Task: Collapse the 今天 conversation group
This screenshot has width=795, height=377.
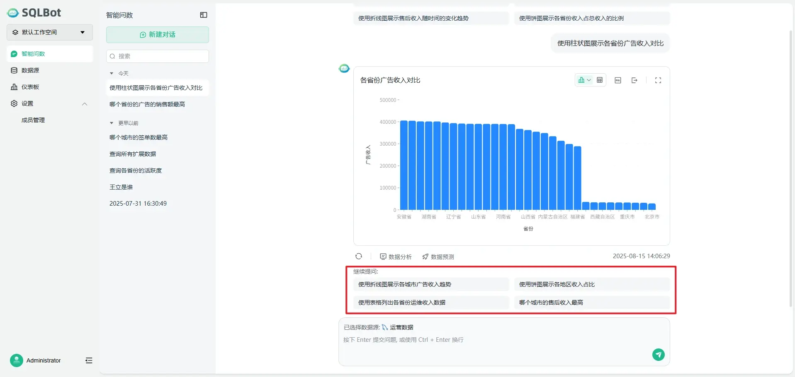Action: pos(112,73)
